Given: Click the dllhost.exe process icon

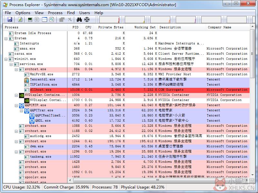Looking at the screenshot, I should (x=27, y=90).
